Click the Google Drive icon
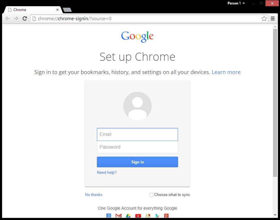 [x=128, y=216]
